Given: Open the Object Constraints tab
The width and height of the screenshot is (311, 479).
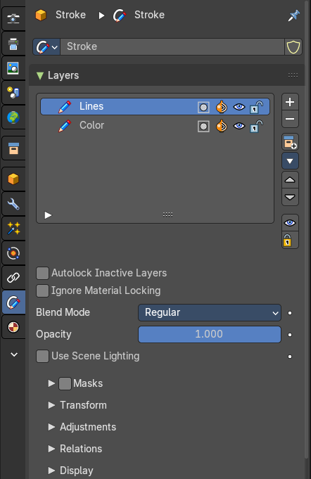Looking at the screenshot, I should point(13,278).
